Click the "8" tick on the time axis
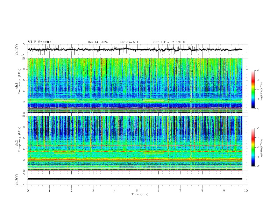Image resolution: width=277 pixels, height=214 pixels. point(202,191)
